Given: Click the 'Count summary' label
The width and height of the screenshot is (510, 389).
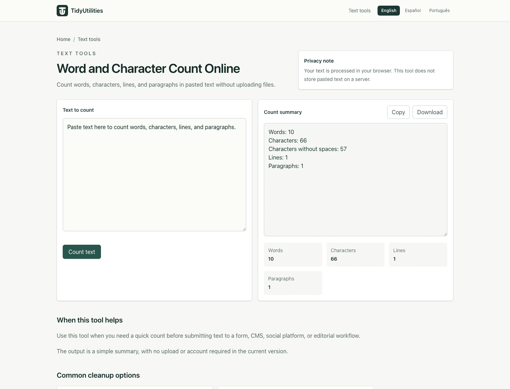Looking at the screenshot, I should pos(283,112).
